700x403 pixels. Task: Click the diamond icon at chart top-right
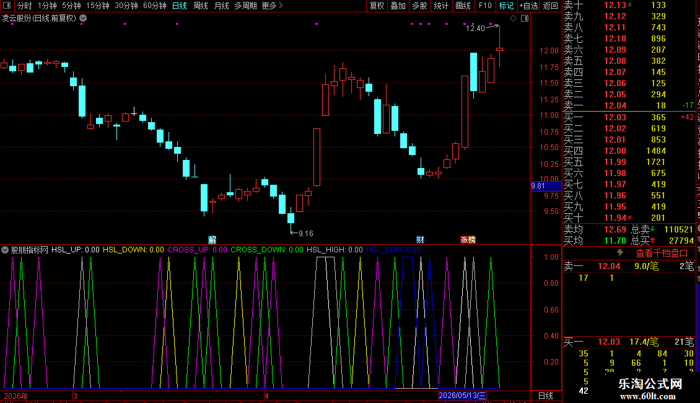[x=513, y=19]
